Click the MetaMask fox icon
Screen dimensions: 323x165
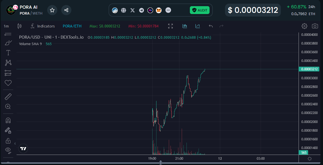[159, 10]
